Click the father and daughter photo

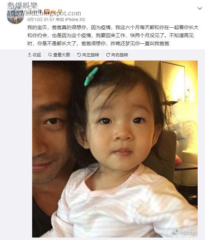[115, 149]
